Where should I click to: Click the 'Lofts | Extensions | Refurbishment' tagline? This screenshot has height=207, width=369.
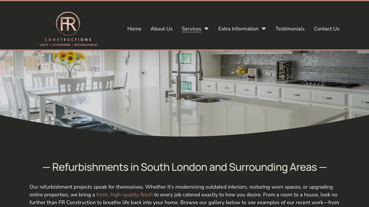[69, 45]
